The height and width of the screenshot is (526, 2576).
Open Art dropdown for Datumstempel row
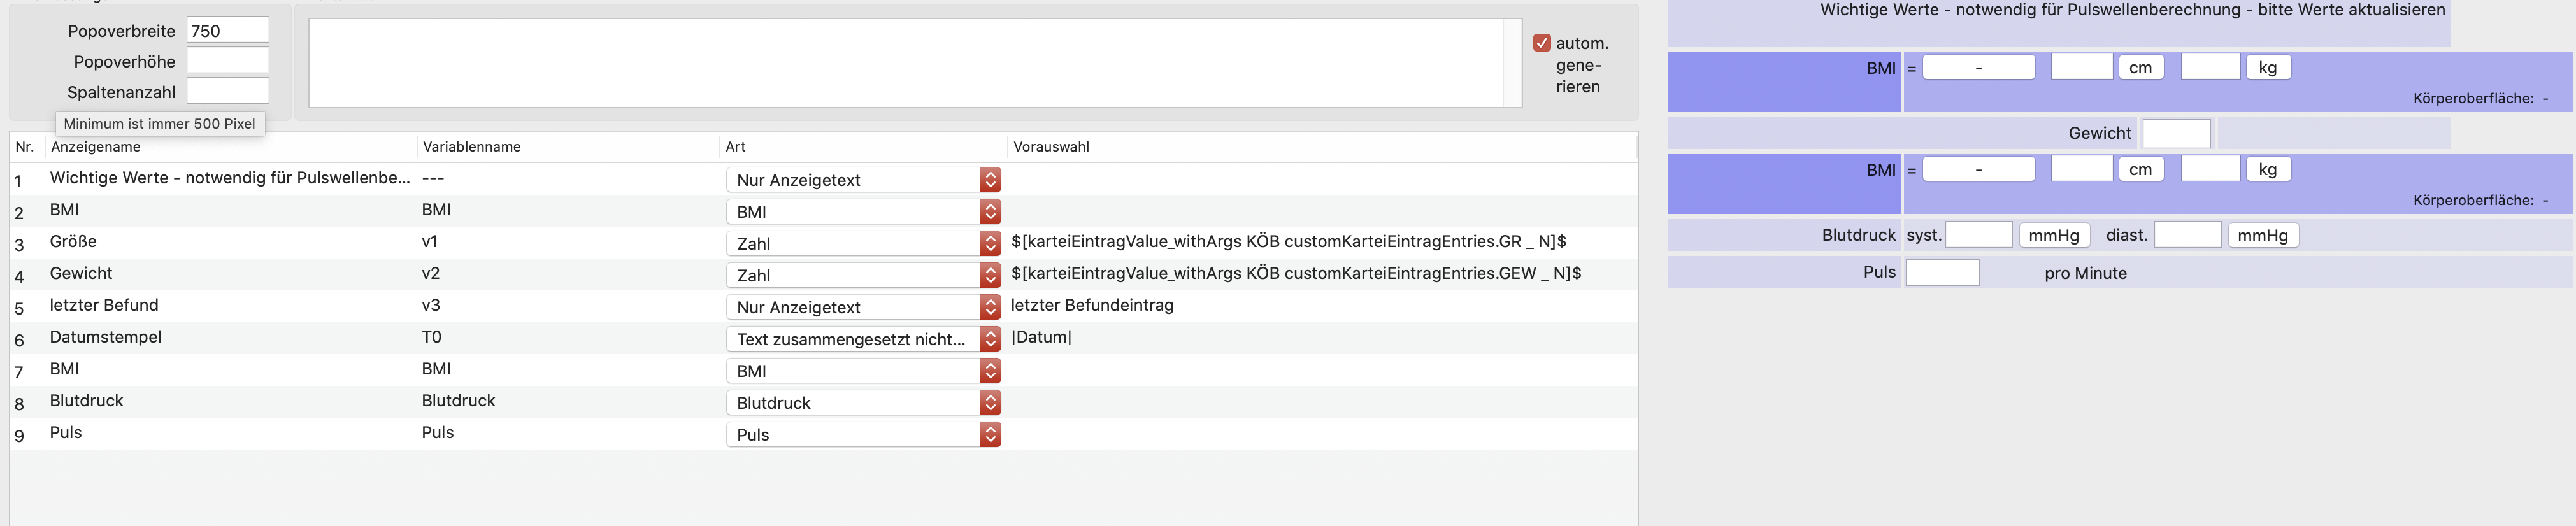863,339
